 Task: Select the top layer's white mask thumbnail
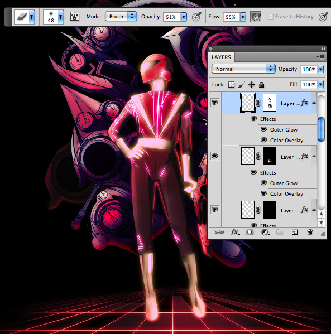click(x=270, y=103)
